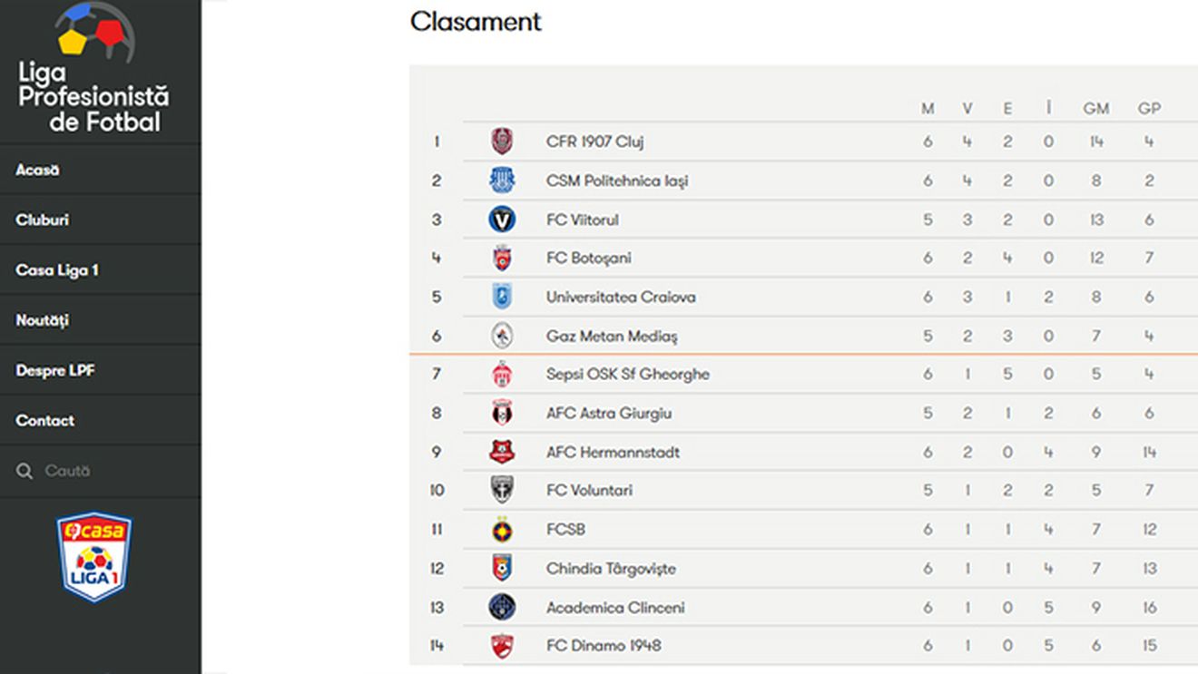Go to the Noutăți section

(x=42, y=320)
